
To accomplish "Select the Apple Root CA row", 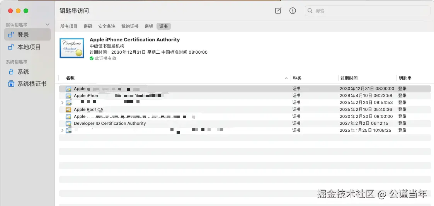I will (x=245, y=110).
